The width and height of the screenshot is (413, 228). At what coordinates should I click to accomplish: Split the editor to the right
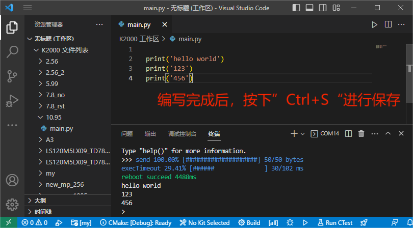388,24
